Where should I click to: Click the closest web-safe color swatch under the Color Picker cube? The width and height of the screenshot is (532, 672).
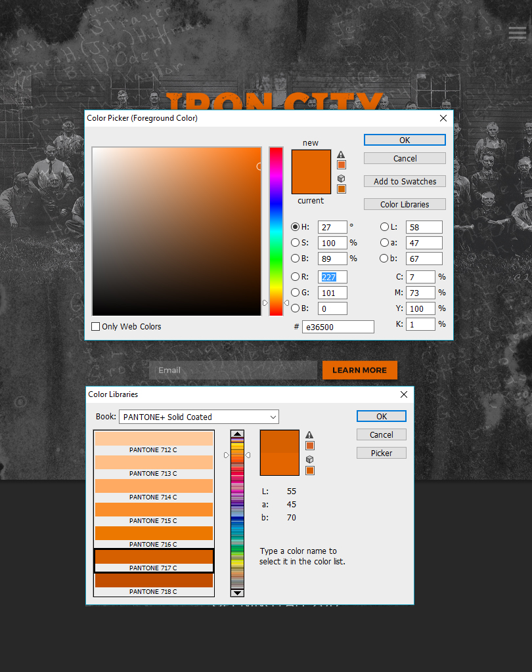coord(341,189)
